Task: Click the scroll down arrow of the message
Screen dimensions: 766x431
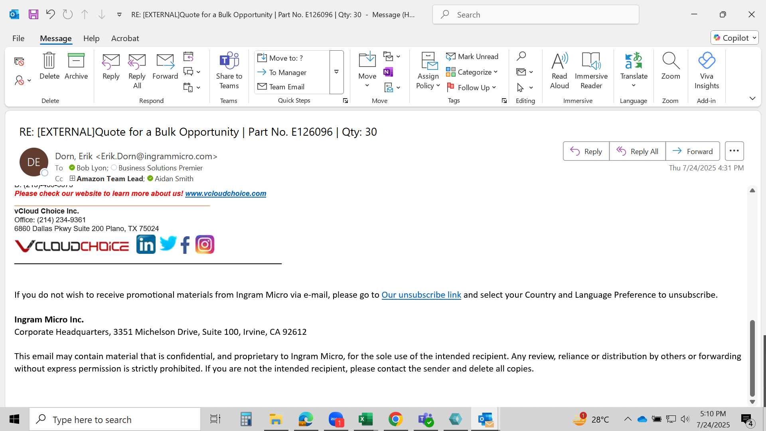Action: [x=752, y=402]
